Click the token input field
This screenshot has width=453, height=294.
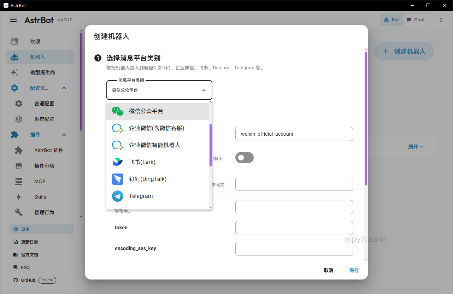coord(294,228)
